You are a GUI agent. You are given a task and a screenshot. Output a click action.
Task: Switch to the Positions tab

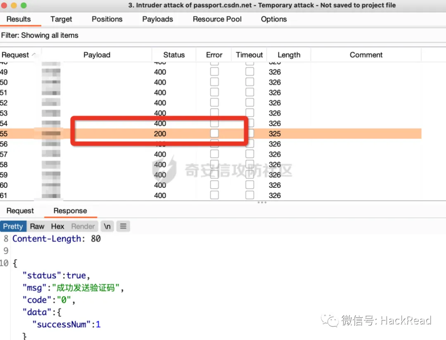tap(107, 19)
